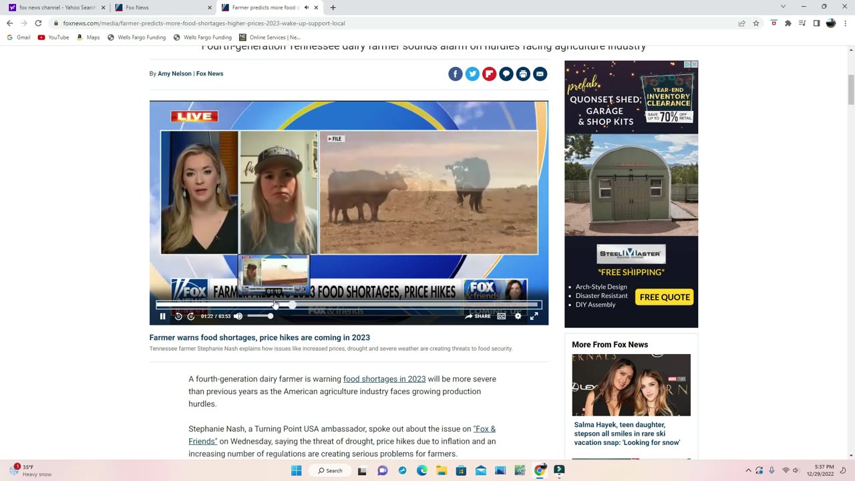Click FREE QUOTE ad button
Screen dimensions: 855x481
point(665,297)
